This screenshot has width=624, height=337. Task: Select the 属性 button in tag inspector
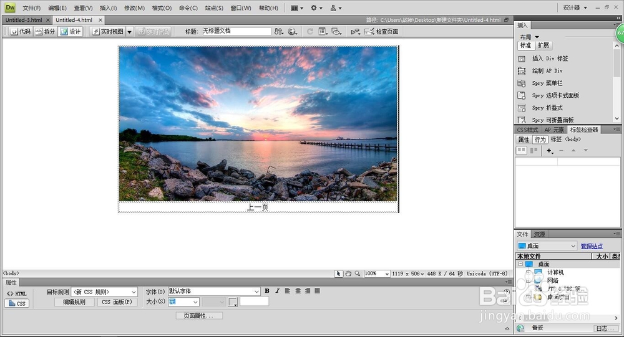tap(524, 140)
